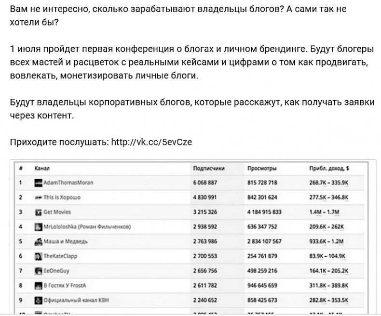Click the AdamThomasMoran channel avatar icon

click(x=39, y=183)
